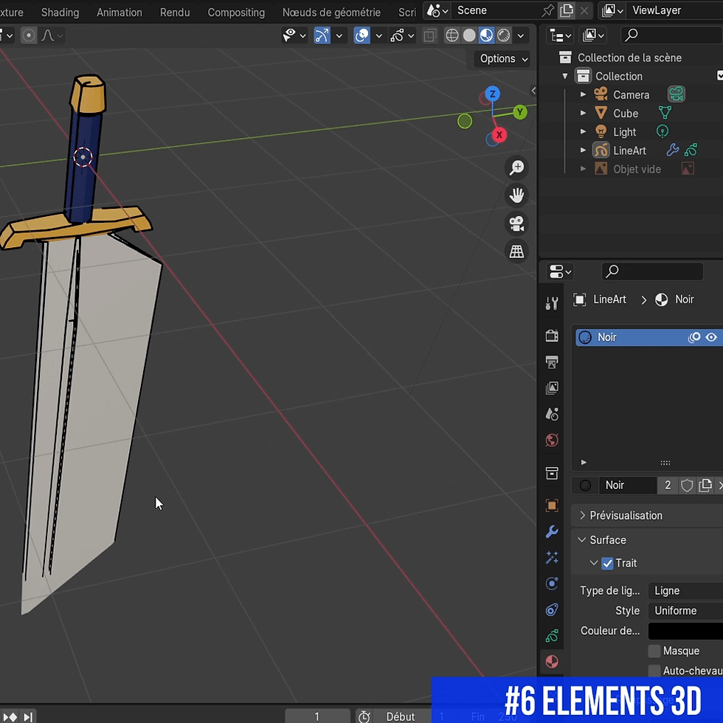This screenshot has height=723, width=723.
Task: Click the Z axis on navigation gizmo
Action: click(493, 94)
